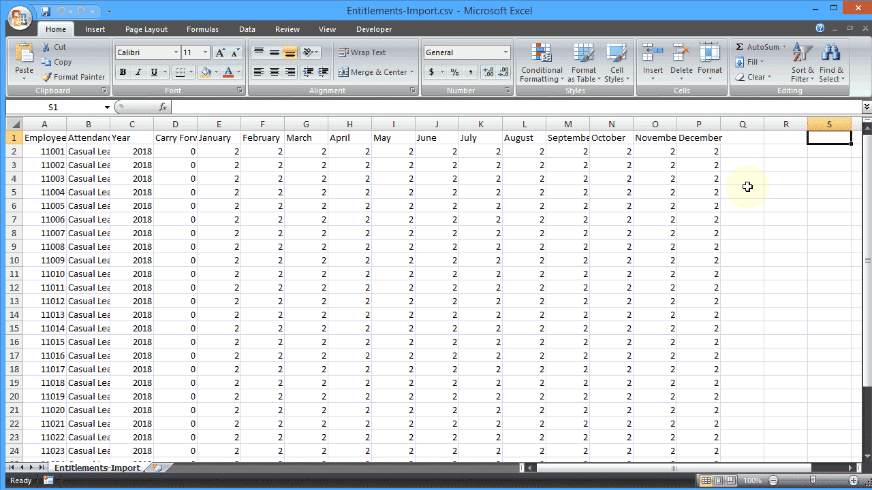Screen dimensions: 872x490
Task: Open Sort & Filter menu
Action: tap(803, 63)
